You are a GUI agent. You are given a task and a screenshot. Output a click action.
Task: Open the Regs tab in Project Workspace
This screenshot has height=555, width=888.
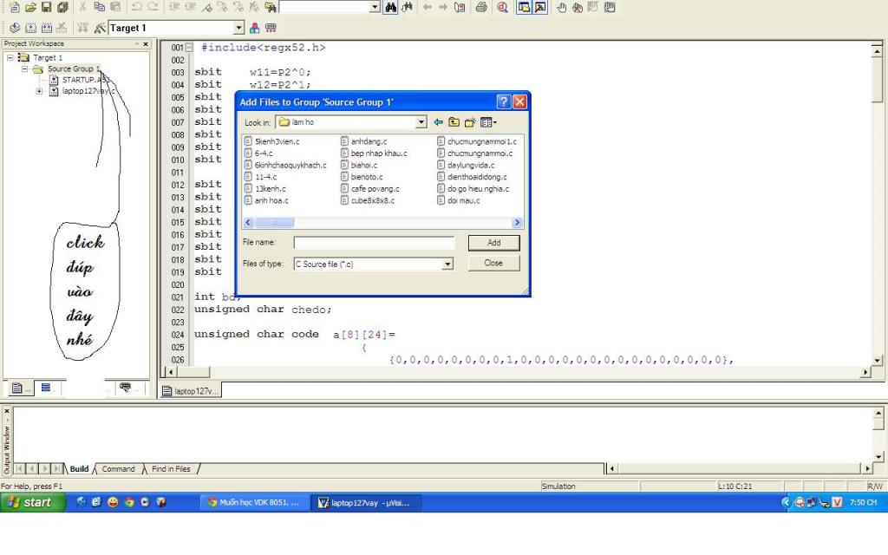tap(48, 388)
